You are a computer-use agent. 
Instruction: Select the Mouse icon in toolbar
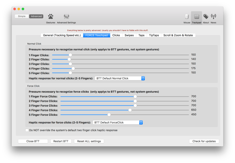tap(187, 17)
